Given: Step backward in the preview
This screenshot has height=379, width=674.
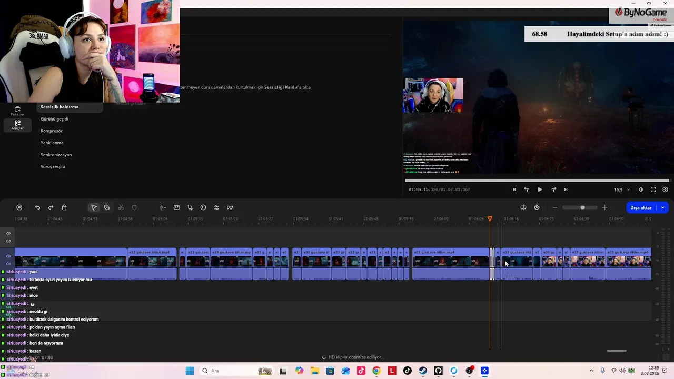Looking at the screenshot, I should pos(527,189).
